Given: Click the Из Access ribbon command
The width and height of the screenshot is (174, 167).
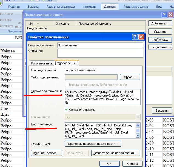Looking at the screenshot, I should [7, 14].
